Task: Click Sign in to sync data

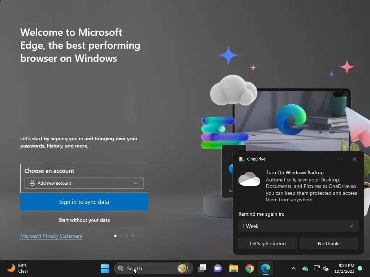Action: point(84,202)
